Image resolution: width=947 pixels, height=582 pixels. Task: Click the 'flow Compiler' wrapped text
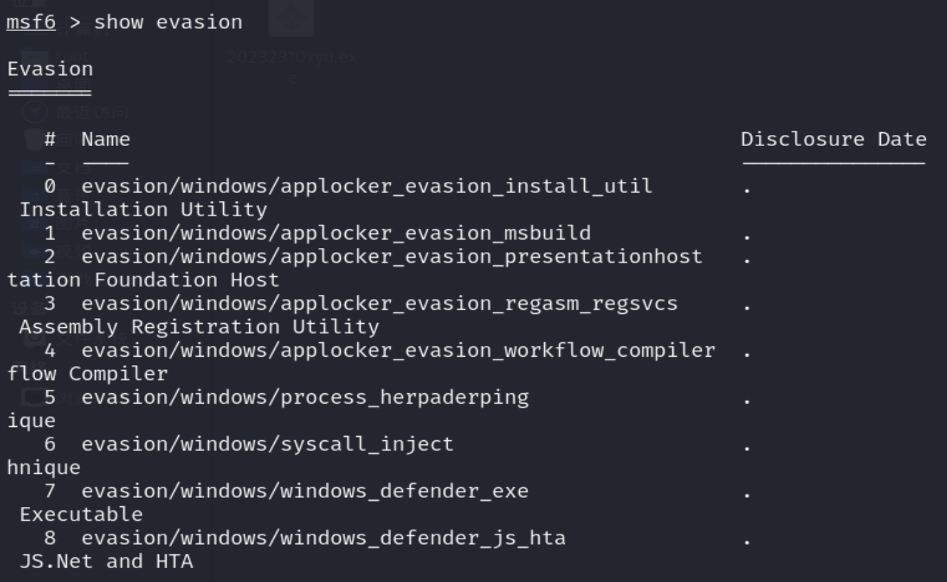87,374
